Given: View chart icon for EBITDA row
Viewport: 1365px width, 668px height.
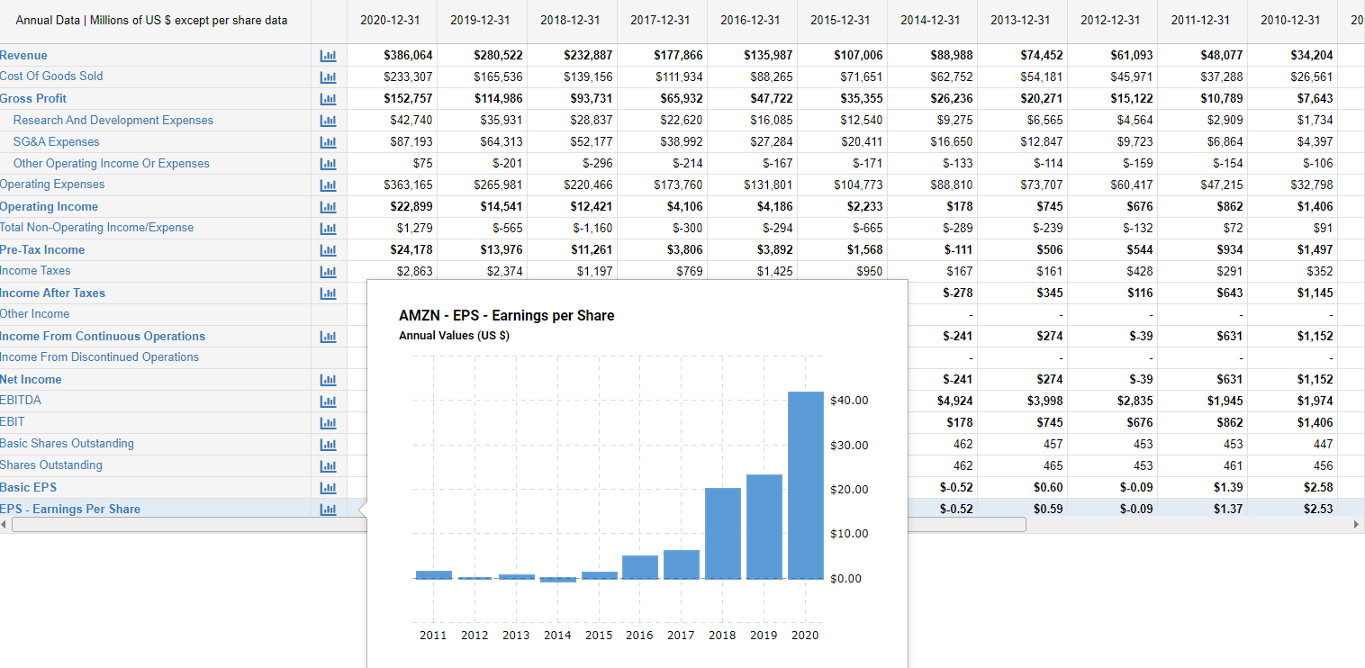Looking at the screenshot, I should tap(326, 401).
